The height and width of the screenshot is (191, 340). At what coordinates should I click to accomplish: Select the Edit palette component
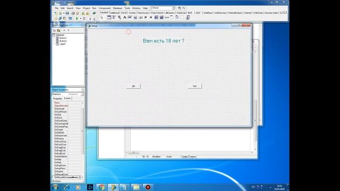(x=130, y=18)
